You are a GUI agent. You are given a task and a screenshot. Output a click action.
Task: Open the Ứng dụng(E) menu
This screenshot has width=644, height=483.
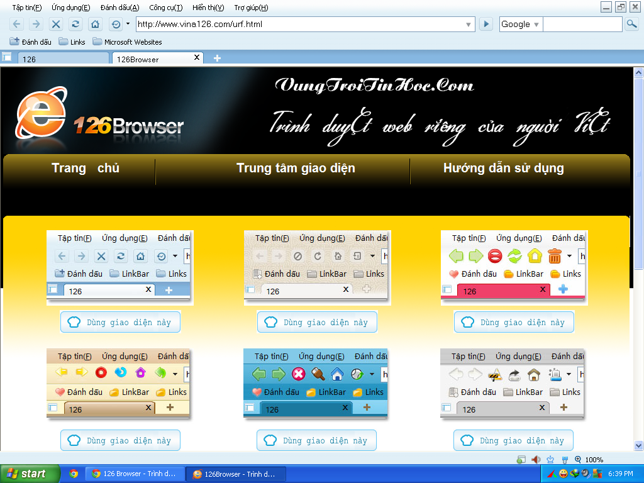[70, 8]
